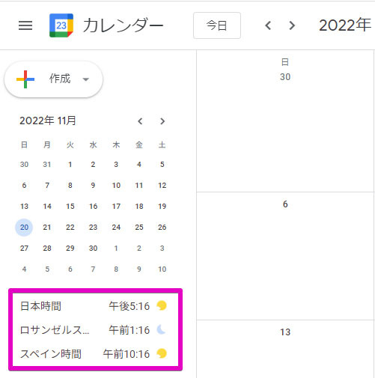
Task: Go to previous period in main header
Action: [x=268, y=25]
